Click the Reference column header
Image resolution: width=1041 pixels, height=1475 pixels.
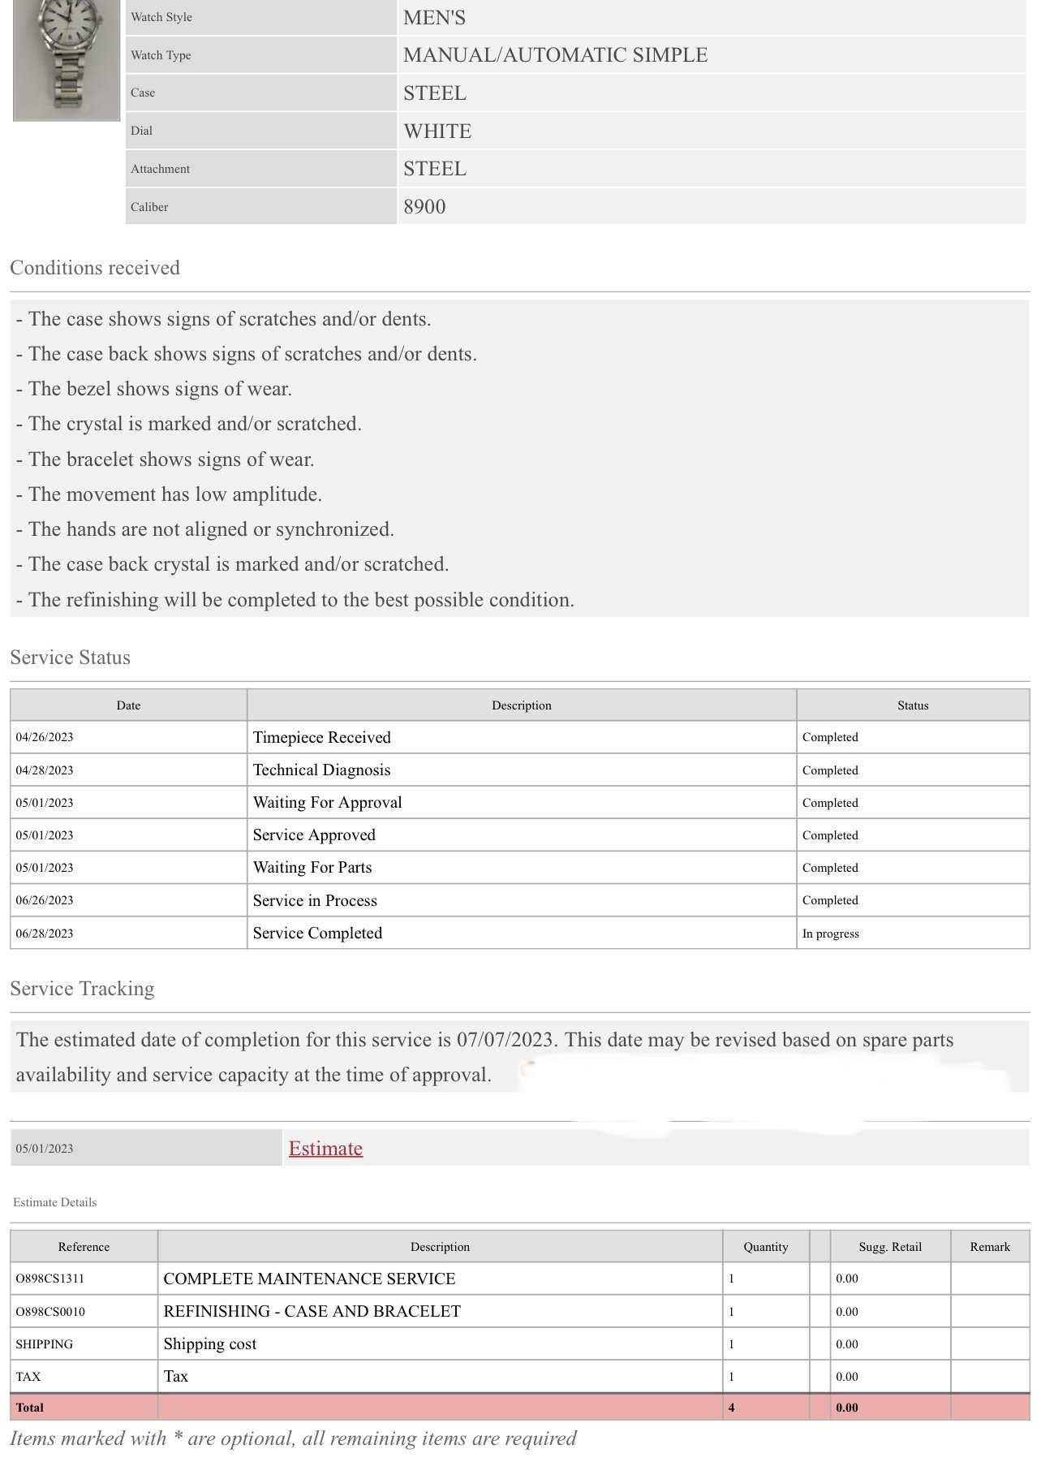point(84,1247)
